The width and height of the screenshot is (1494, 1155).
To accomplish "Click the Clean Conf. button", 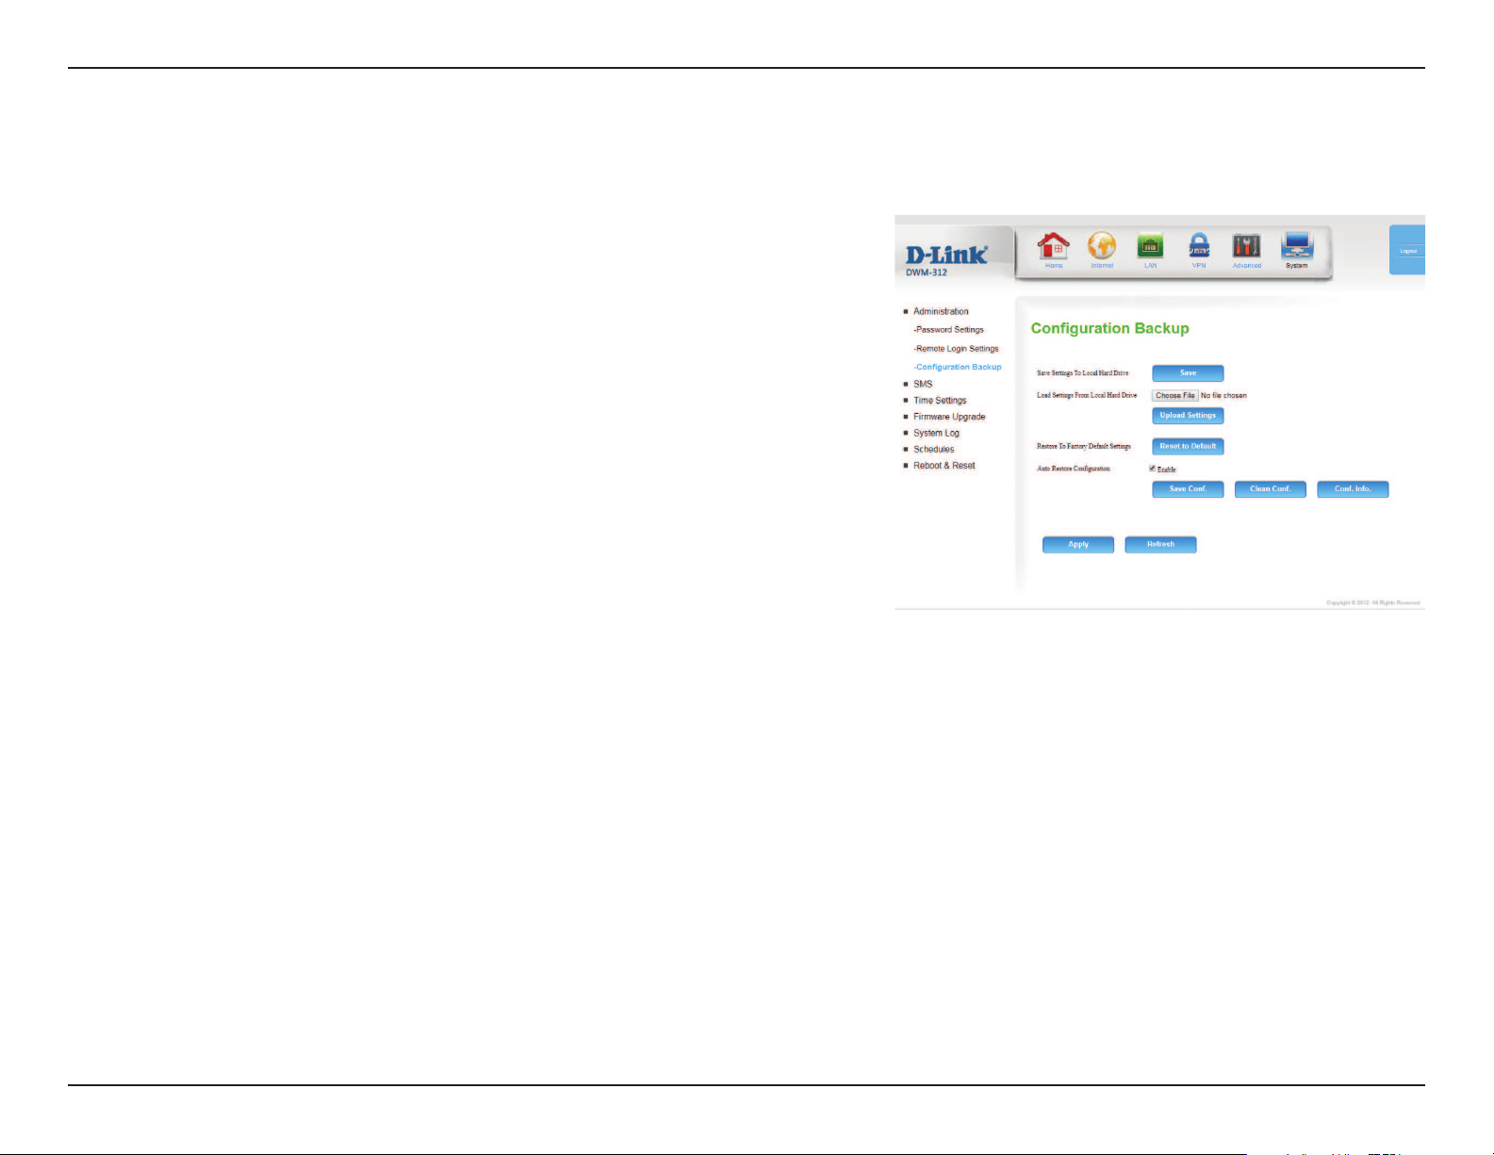I will [1271, 489].
